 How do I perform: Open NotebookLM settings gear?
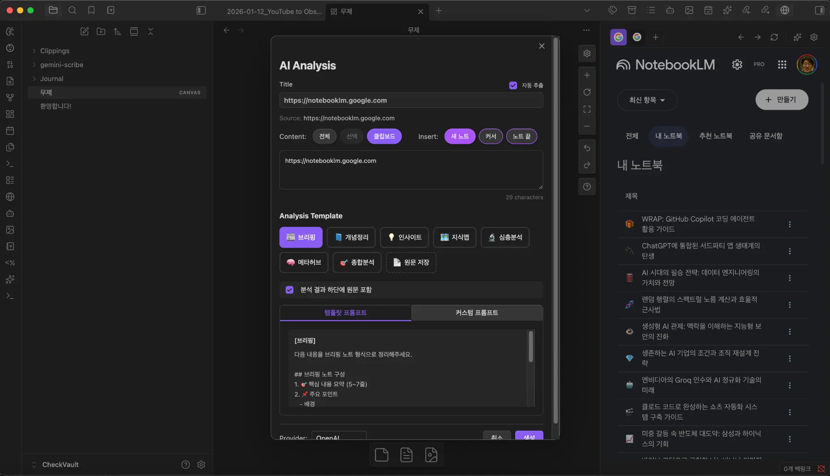737,64
